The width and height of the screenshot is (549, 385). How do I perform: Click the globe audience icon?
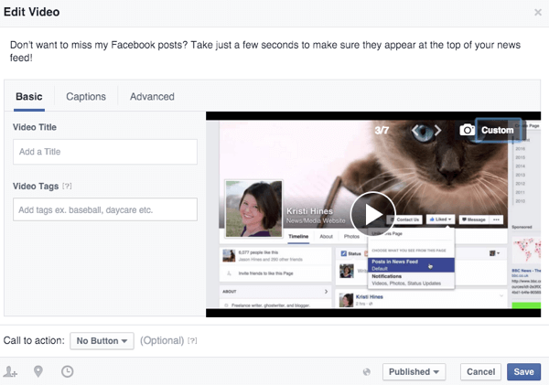[367, 372]
